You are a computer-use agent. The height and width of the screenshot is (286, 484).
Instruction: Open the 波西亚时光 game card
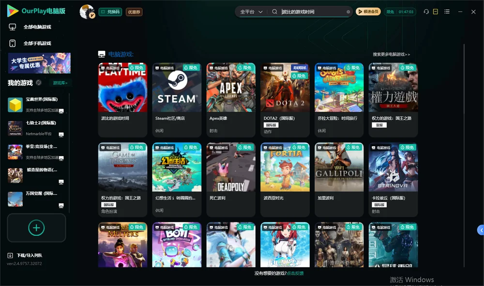(285, 180)
